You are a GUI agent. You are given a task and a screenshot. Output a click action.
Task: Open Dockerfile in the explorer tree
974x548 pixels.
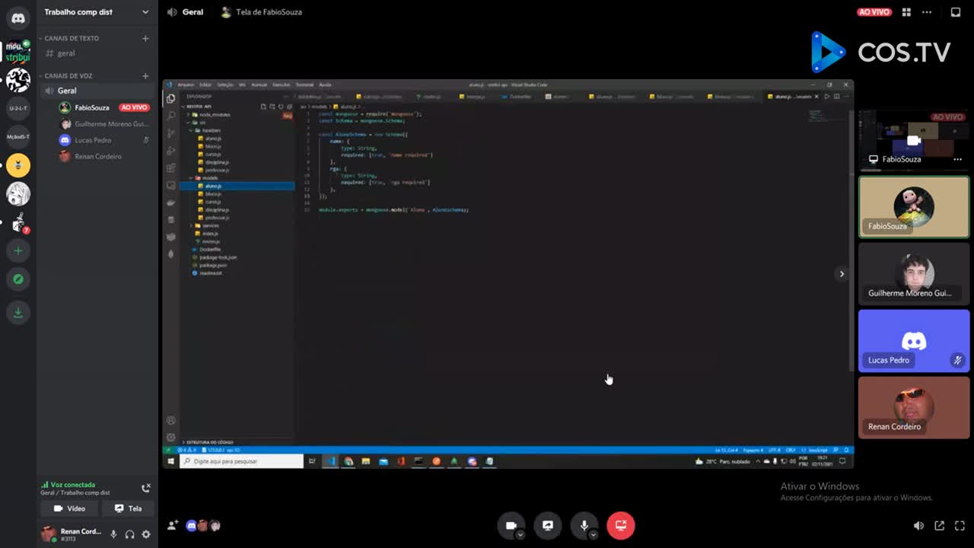click(x=209, y=249)
